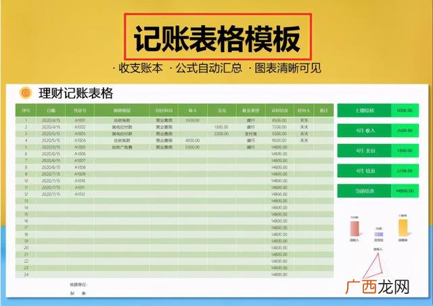
Task: Select the 记账表格模板 title text
Action: click(x=217, y=39)
